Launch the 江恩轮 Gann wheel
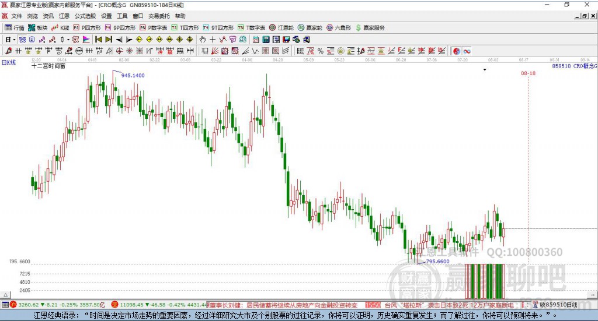 point(281,28)
